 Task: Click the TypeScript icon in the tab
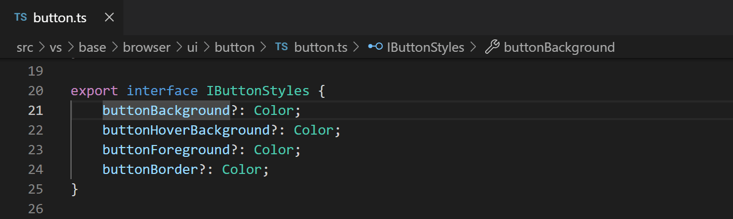pos(21,18)
